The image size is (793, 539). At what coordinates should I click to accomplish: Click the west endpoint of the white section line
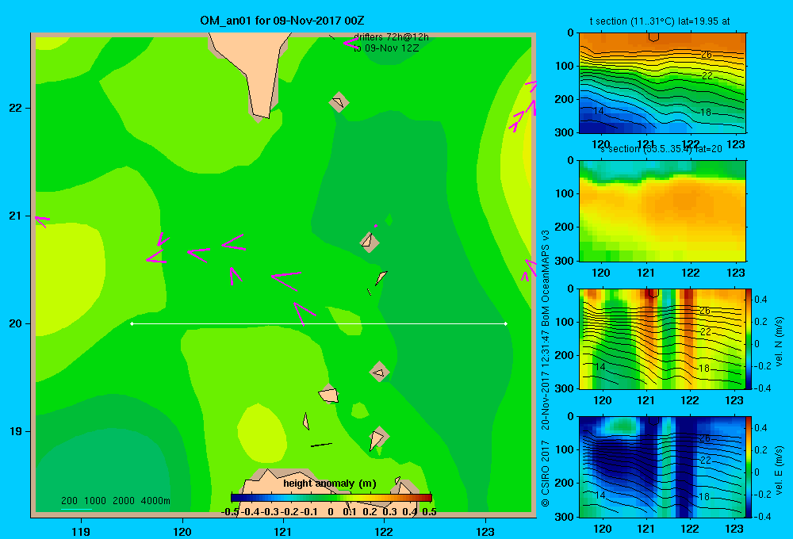132,323
